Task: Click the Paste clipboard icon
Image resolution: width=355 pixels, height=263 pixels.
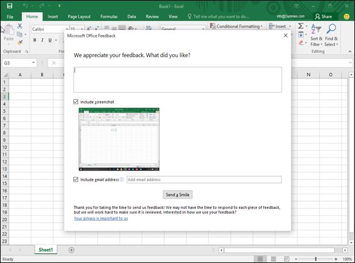Action: click(x=9, y=29)
